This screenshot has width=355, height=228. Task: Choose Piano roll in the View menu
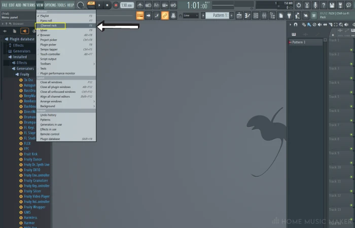pos(66,21)
